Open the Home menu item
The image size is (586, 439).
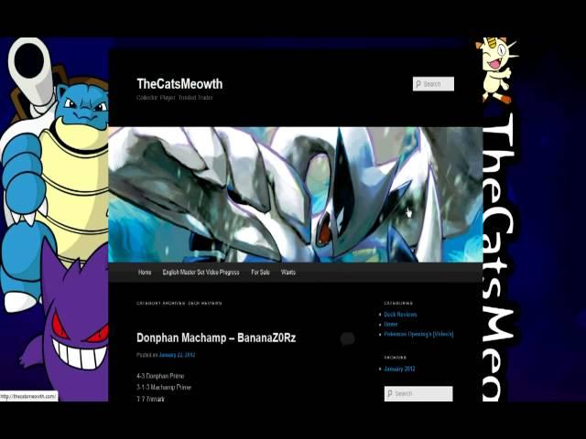click(145, 273)
